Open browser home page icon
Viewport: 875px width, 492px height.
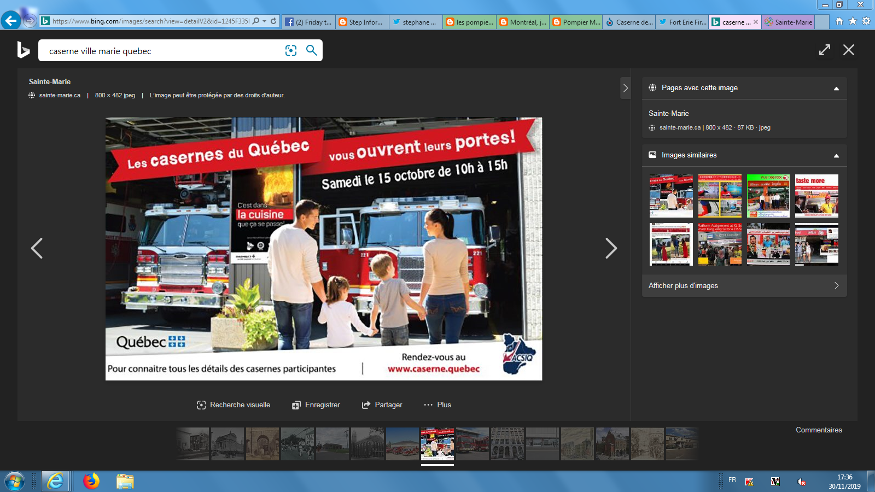839,21
